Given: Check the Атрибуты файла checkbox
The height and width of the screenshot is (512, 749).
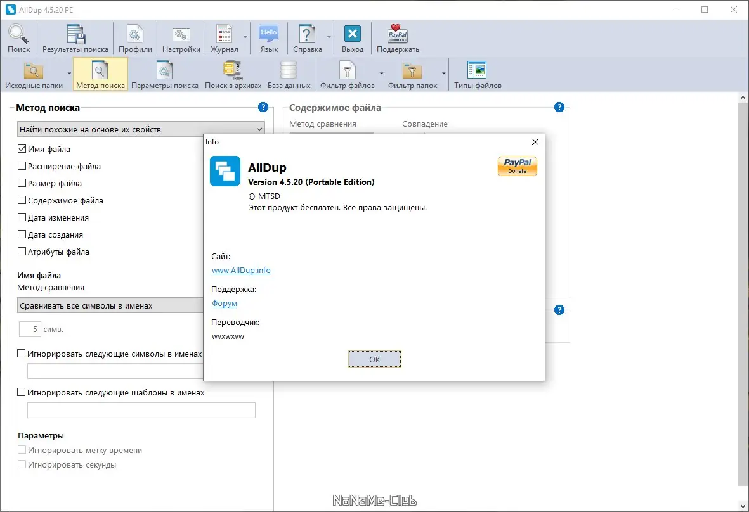Looking at the screenshot, I should pos(22,252).
